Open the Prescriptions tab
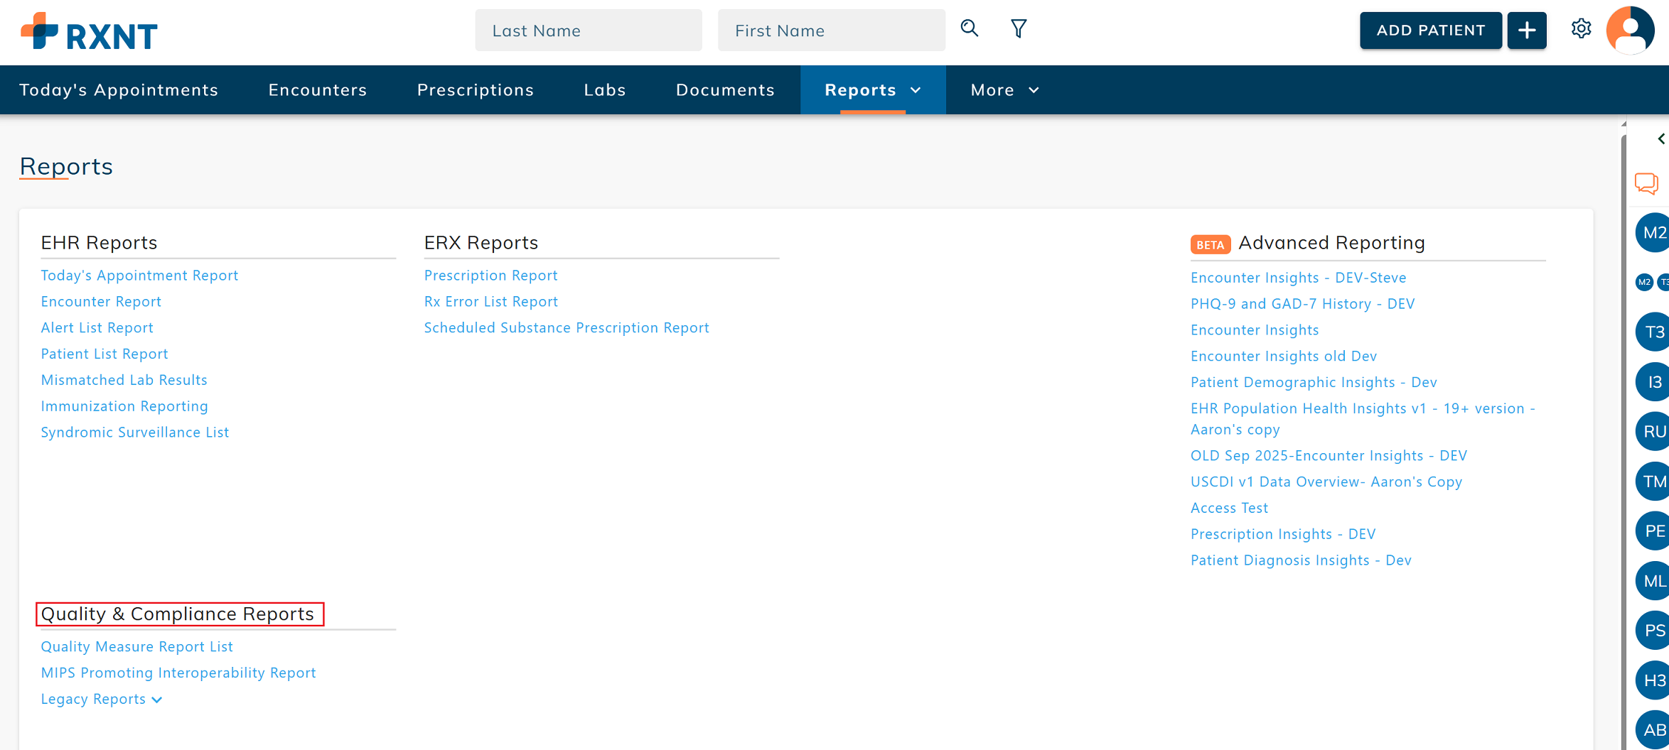1669x750 pixels. (476, 90)
